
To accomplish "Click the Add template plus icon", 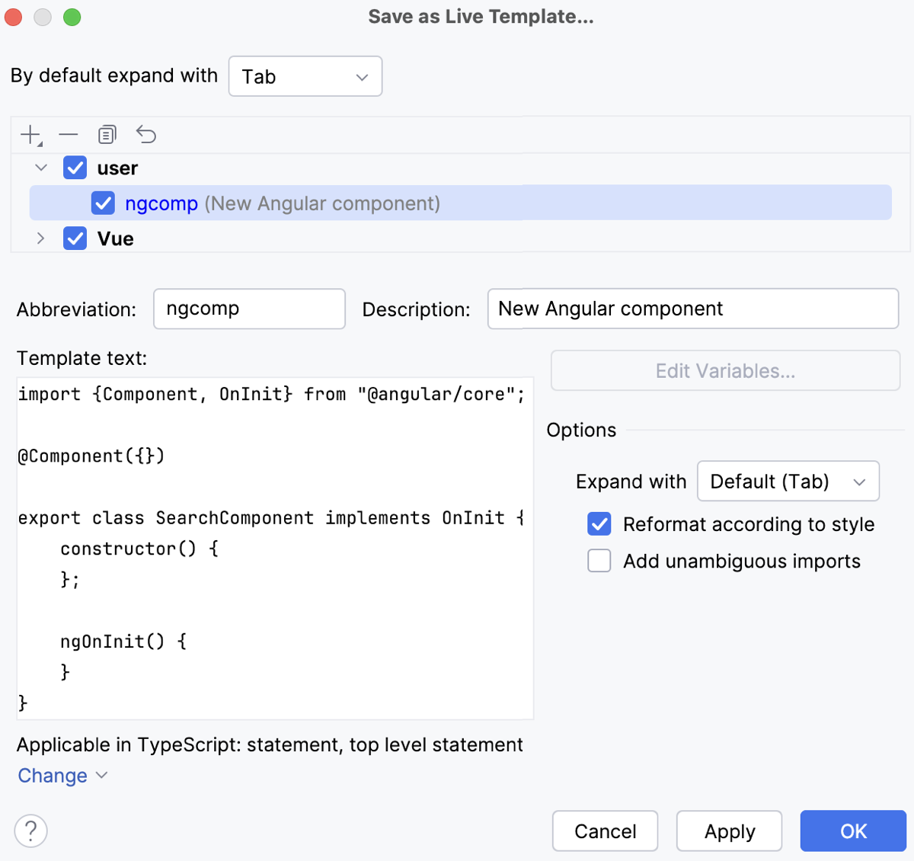I will (30, 135).
